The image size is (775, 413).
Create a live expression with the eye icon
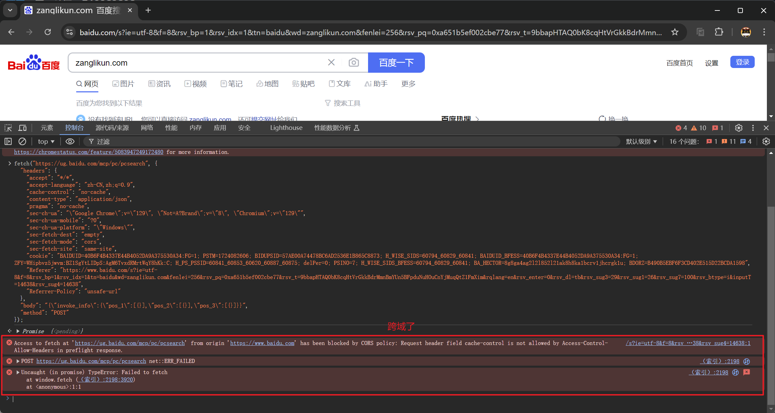pyautogui.click(x=70, y=141)
